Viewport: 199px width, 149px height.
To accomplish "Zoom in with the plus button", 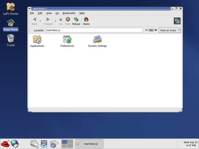I will click(156, 30).
